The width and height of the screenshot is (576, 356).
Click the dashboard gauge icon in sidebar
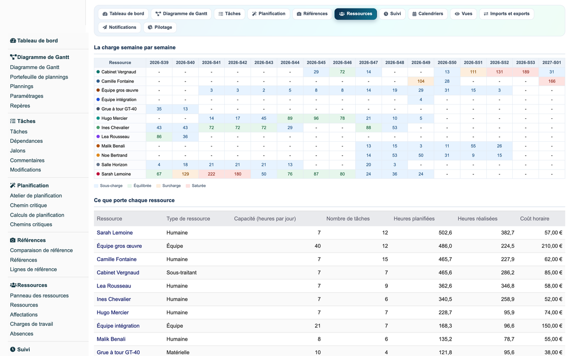tap(13, 41)
